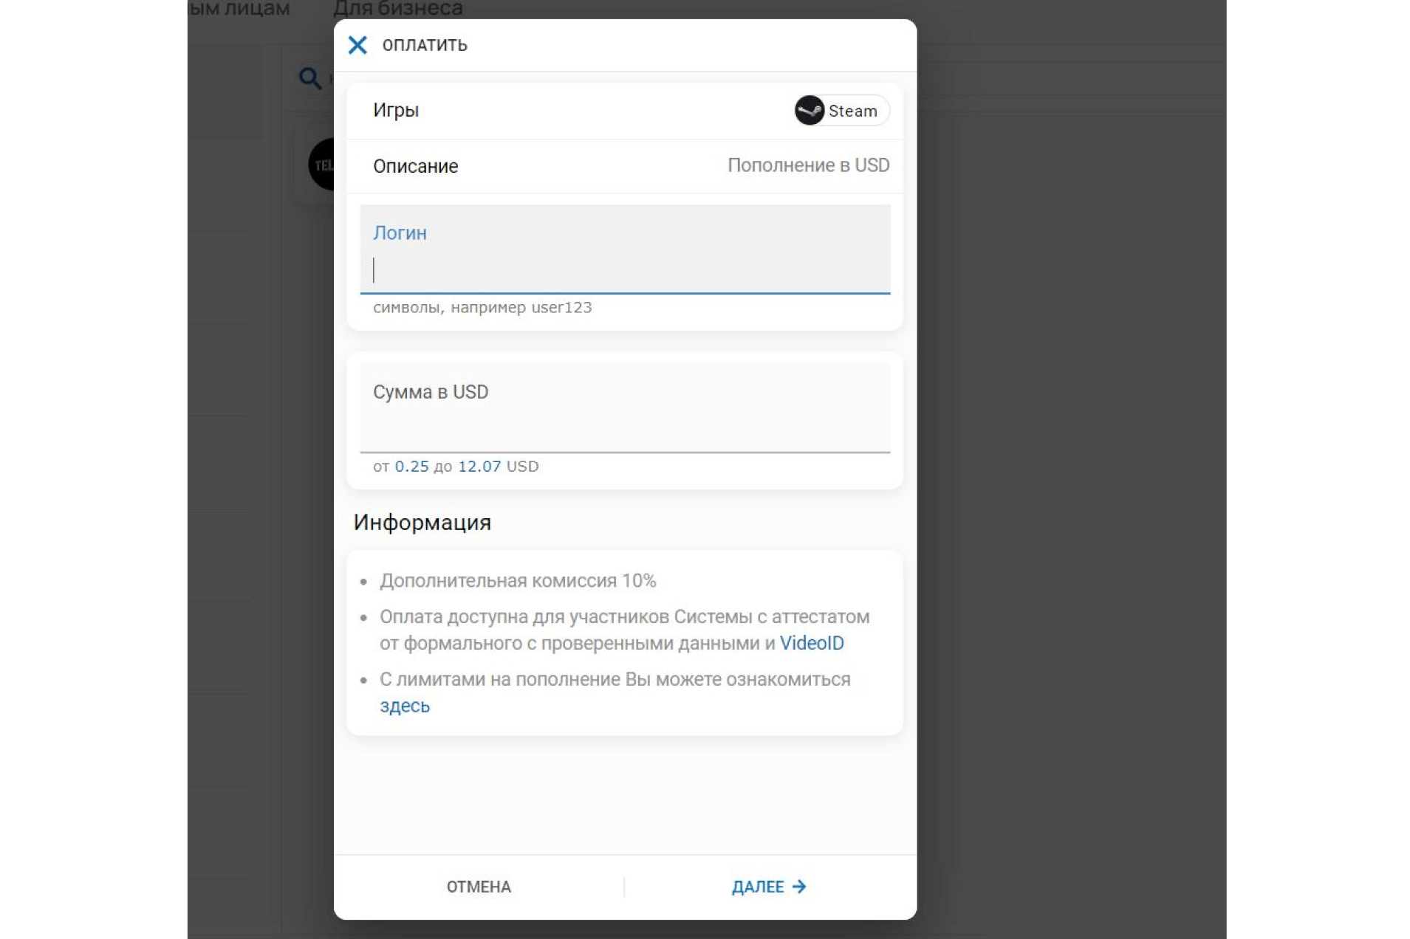Open the VideoID link
1410x939 pixels.
pyautogui.click(x=811, y=643)
